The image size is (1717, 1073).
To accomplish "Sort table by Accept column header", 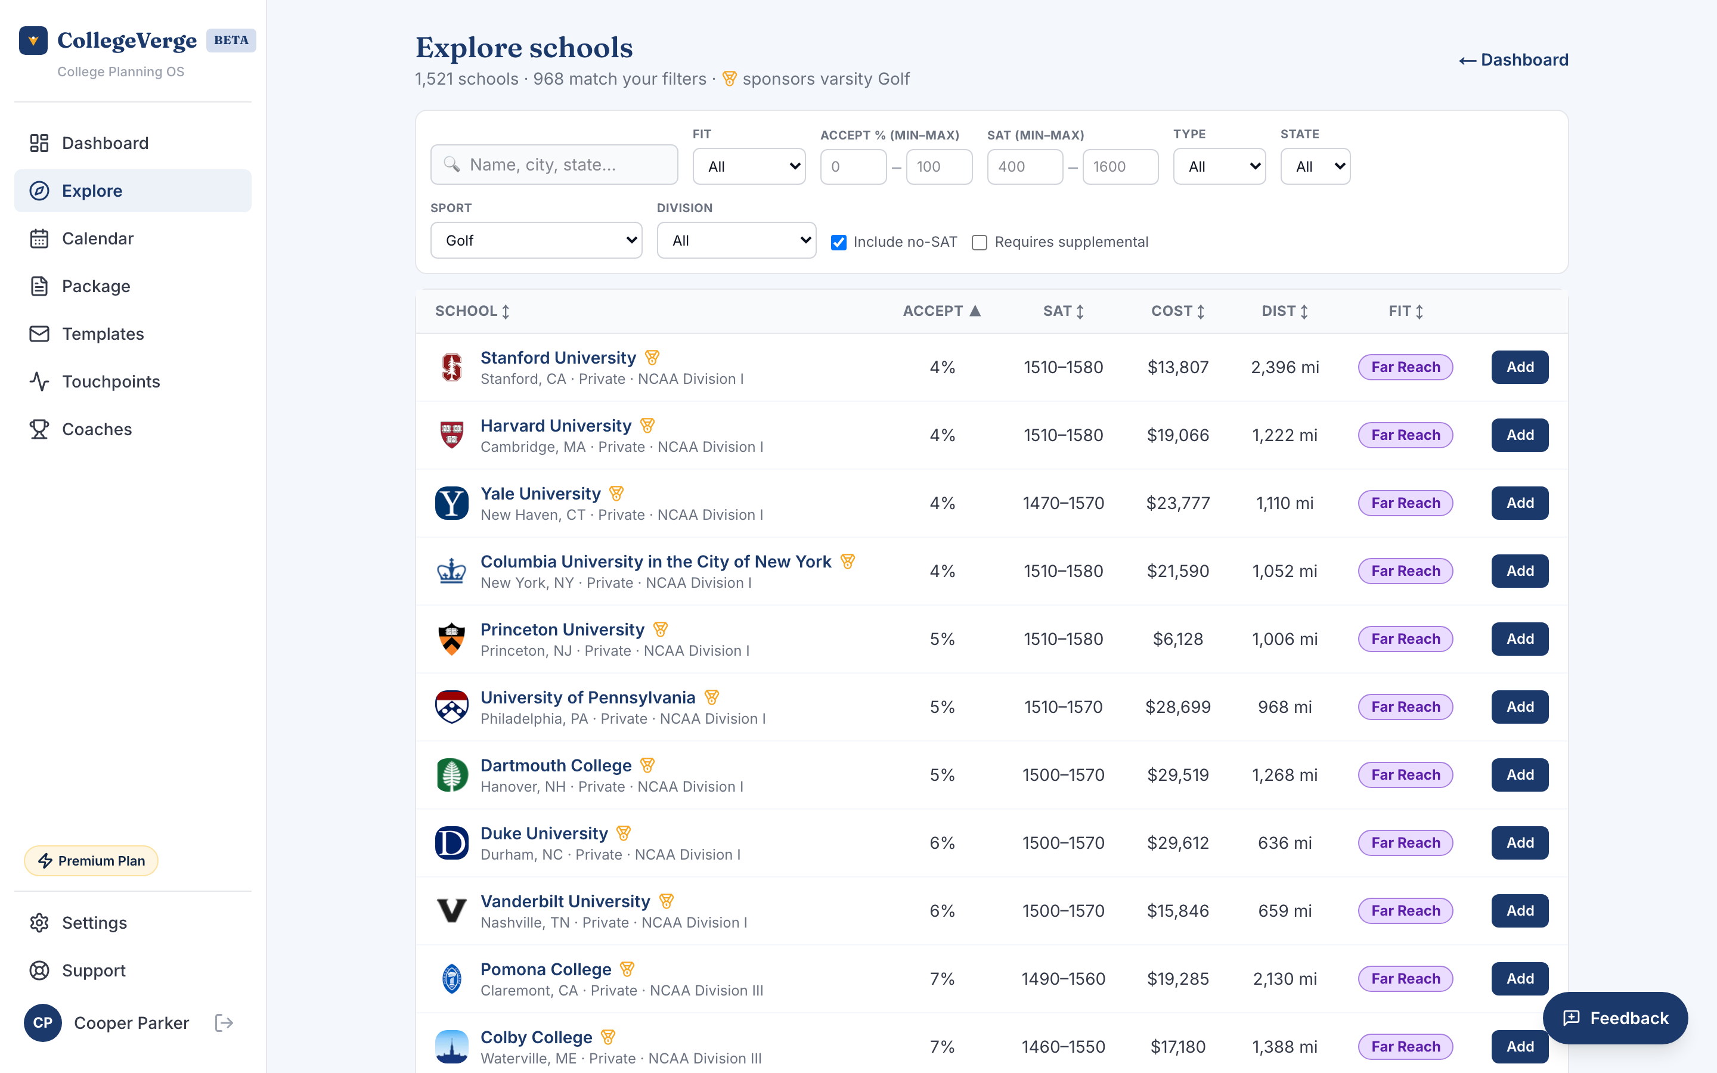I will pyautogui.click(x=941, y=311).
